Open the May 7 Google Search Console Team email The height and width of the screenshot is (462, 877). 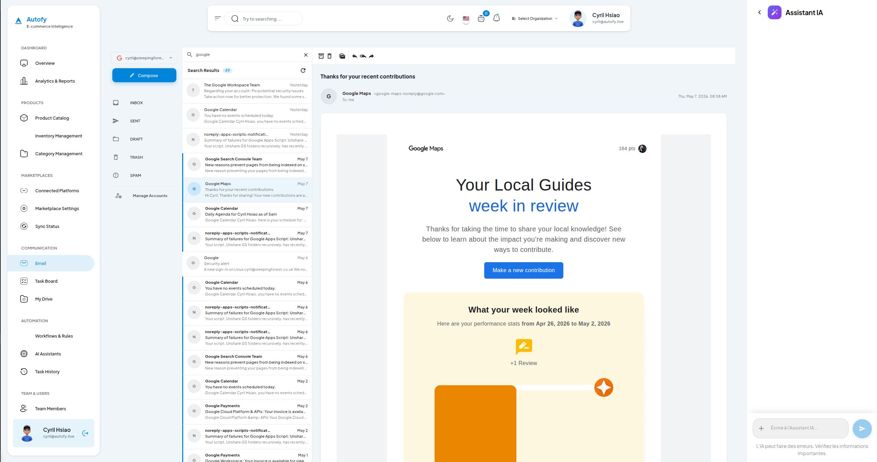pyautogui.click(x=247, y=165)
